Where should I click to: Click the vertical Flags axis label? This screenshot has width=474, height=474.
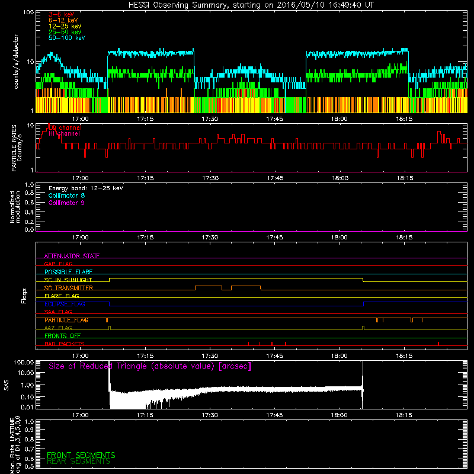tap(24, 296)
